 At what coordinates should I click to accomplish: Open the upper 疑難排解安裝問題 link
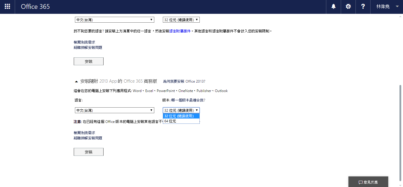click(88, 47)
